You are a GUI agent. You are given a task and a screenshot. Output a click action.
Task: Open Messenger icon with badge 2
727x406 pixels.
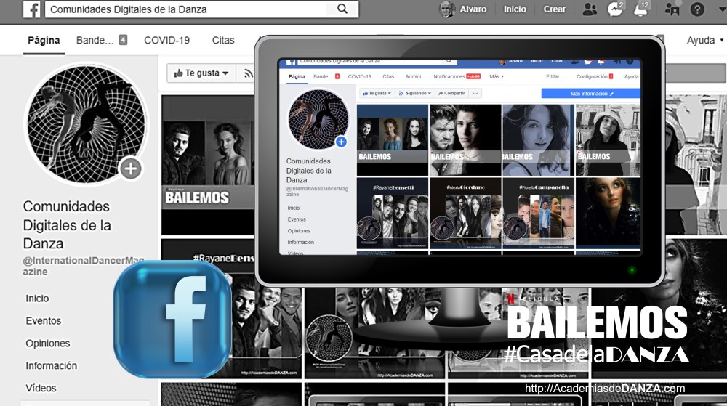tap(615, 9)
